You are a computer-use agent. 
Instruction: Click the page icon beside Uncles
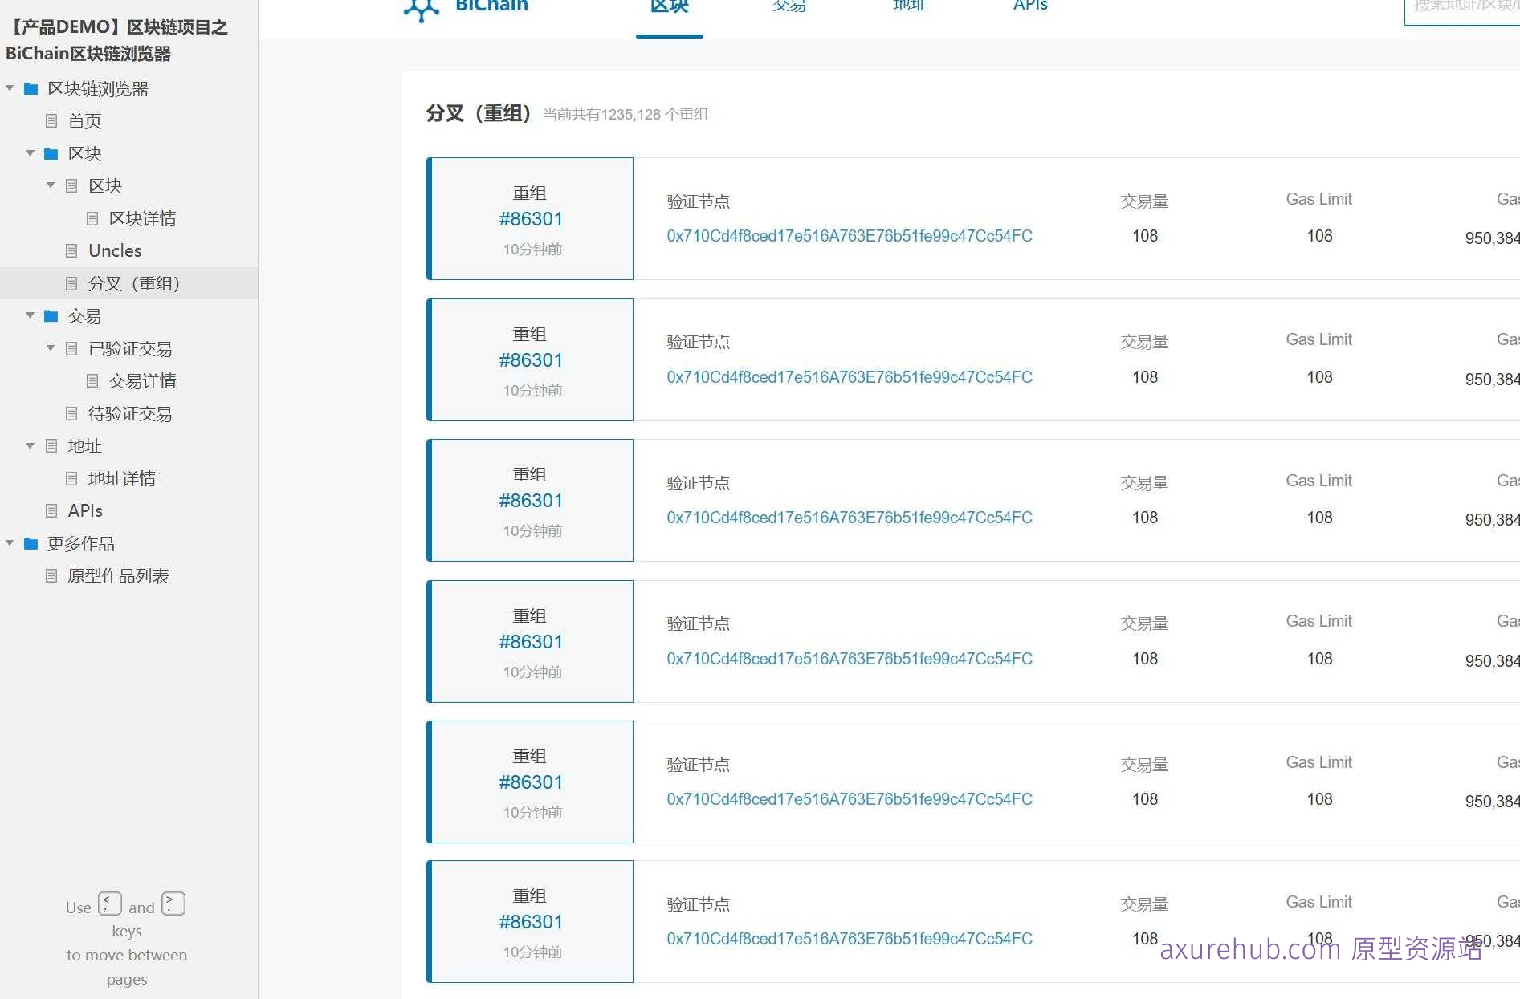[71, 250]
